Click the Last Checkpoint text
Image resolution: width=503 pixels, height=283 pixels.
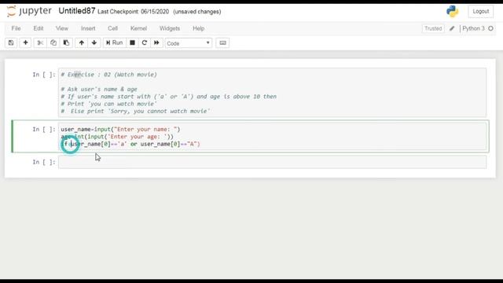133,12
